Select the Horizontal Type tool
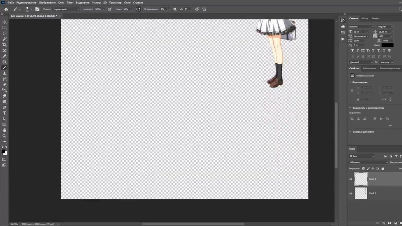Image resolution: width=402 pixels, height=226 pixels. pyautogui.click(x=4, y=113)
